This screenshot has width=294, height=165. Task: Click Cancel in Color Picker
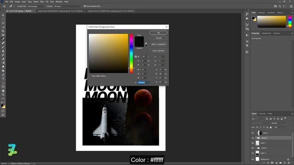[x=158, y=38]
